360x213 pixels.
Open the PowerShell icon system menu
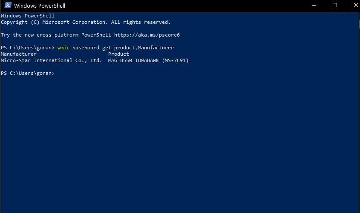pos(8,5)
